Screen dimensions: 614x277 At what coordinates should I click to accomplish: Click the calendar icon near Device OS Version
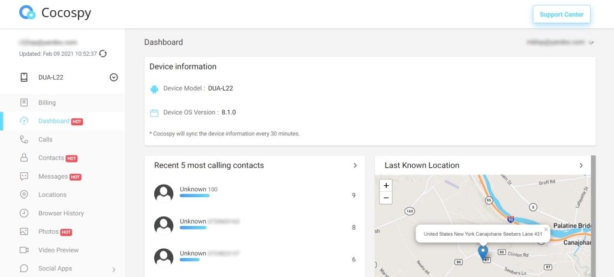(154, 113)
